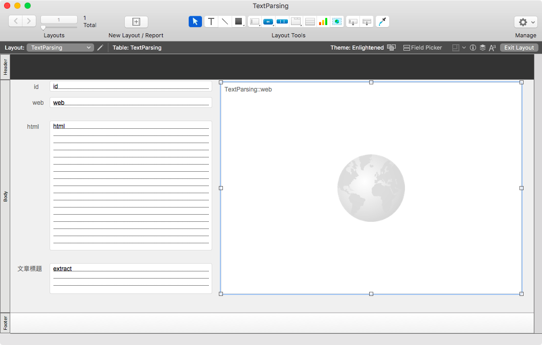Go to the previous layout arrow
This screenshot has height=345, width=542.
tap(15, 21)
